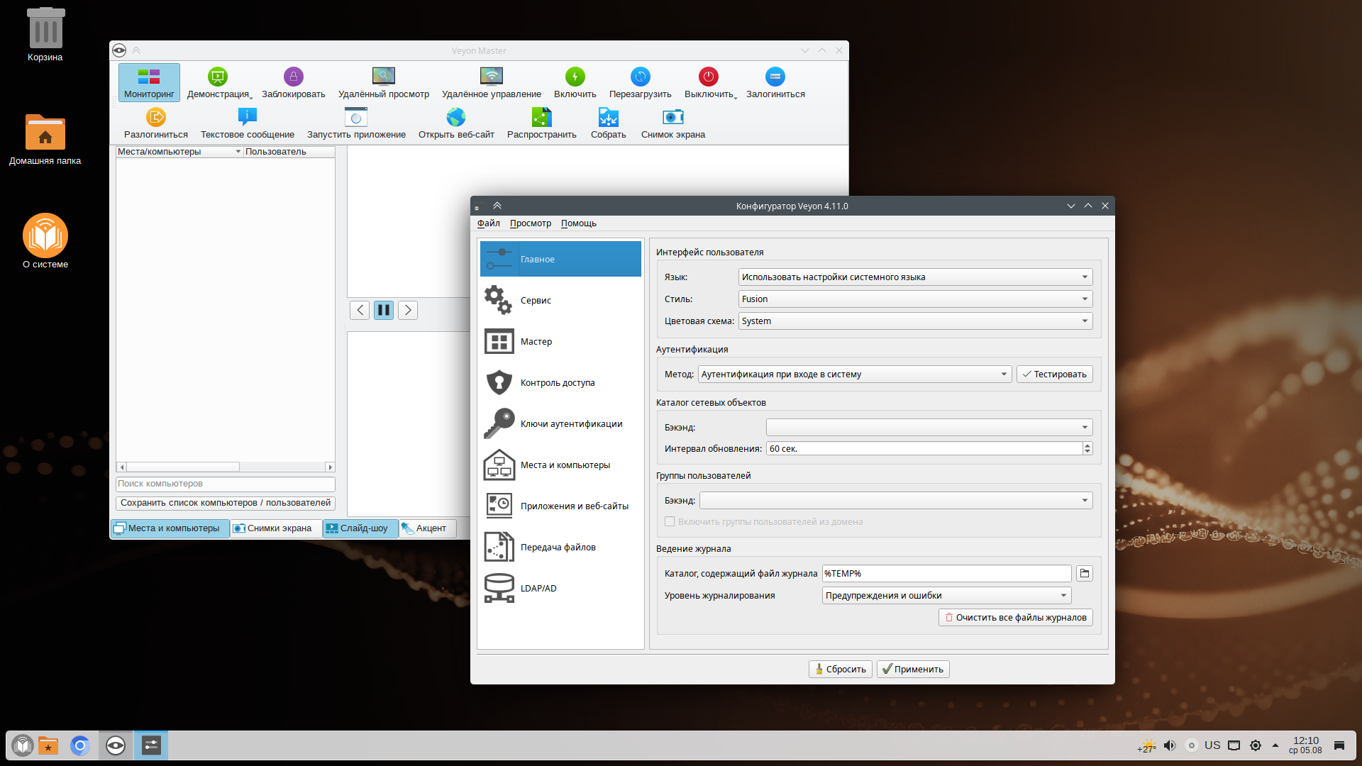Click the log directory %TEMP% field

point(946,574)
